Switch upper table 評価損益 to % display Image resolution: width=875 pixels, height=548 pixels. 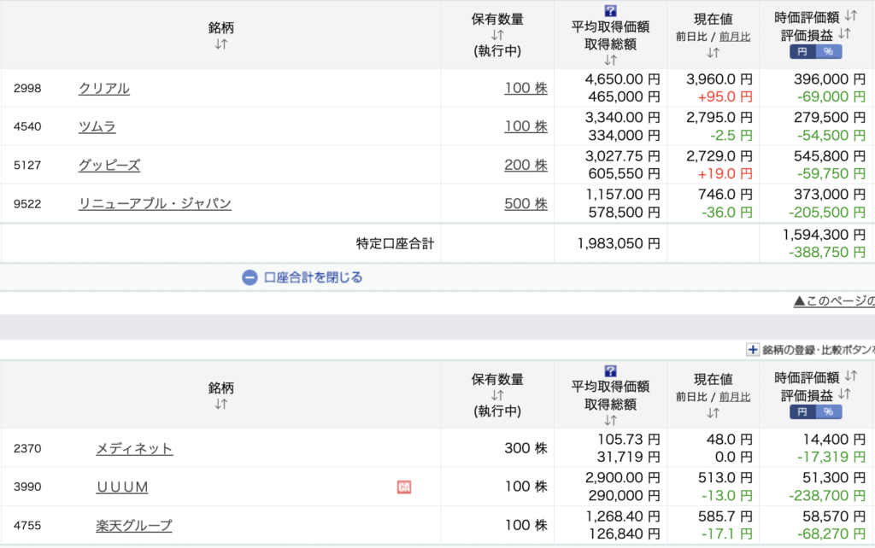pos(828,52)
